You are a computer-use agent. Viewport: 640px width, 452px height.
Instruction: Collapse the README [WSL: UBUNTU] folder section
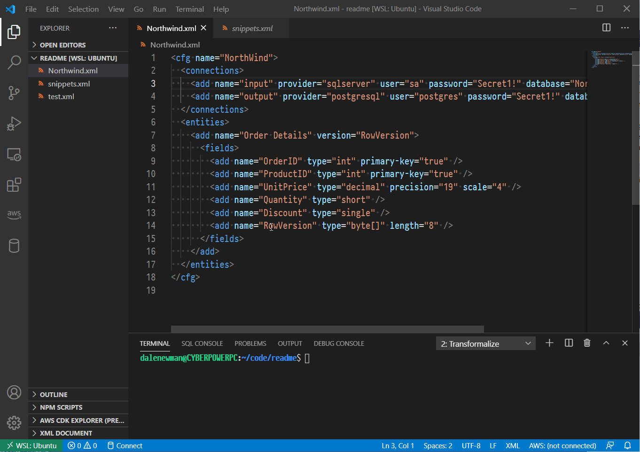(78, 58)
